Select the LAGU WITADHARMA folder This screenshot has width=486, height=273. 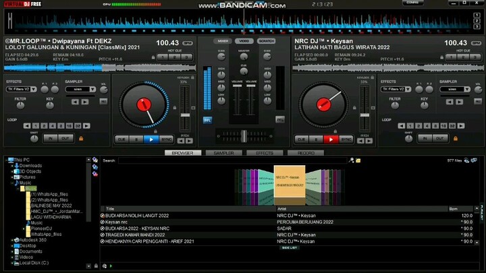point(51,217)
